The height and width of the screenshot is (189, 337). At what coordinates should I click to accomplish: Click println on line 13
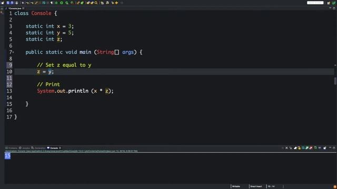tap(78, 91)
